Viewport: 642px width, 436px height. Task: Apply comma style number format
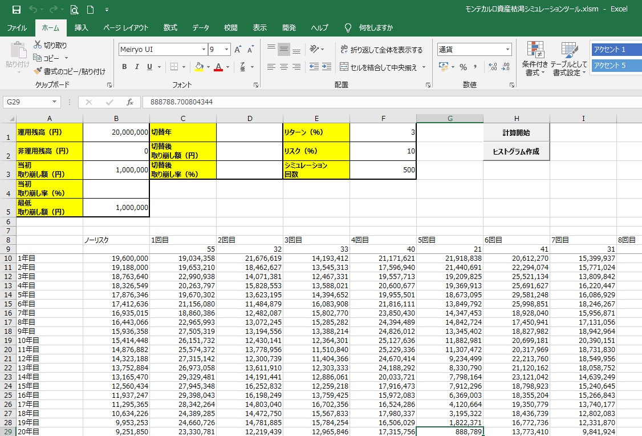[476, 67]
